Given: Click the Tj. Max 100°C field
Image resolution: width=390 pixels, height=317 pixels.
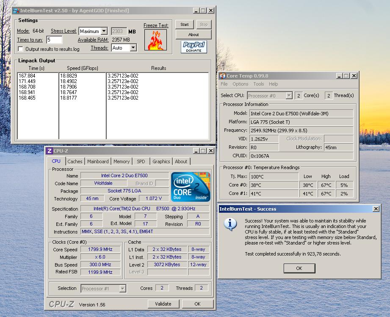Looking at the screenshot, I should tap(274, 177).
